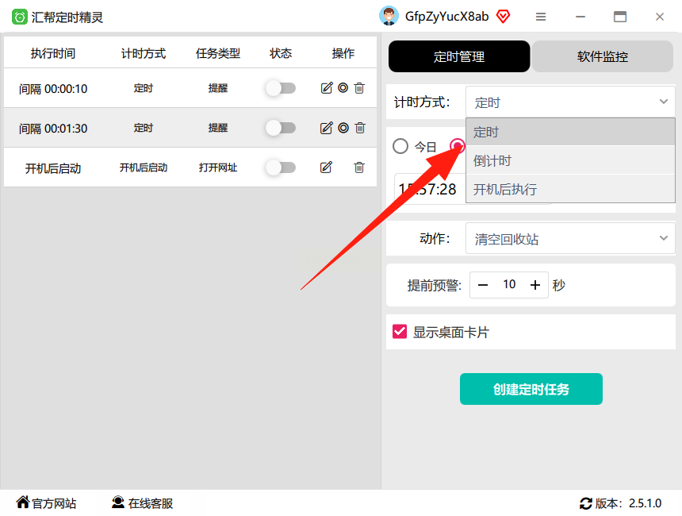Choose 倒计时 from the dropdown list

(x=570, y=160)
